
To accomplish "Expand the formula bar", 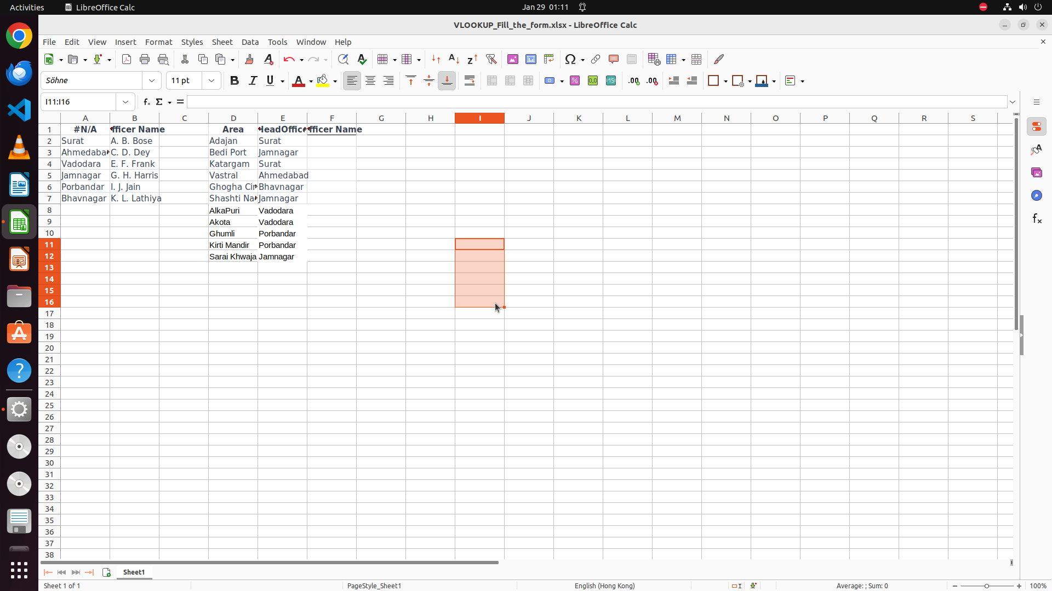I will [1013, 102].
